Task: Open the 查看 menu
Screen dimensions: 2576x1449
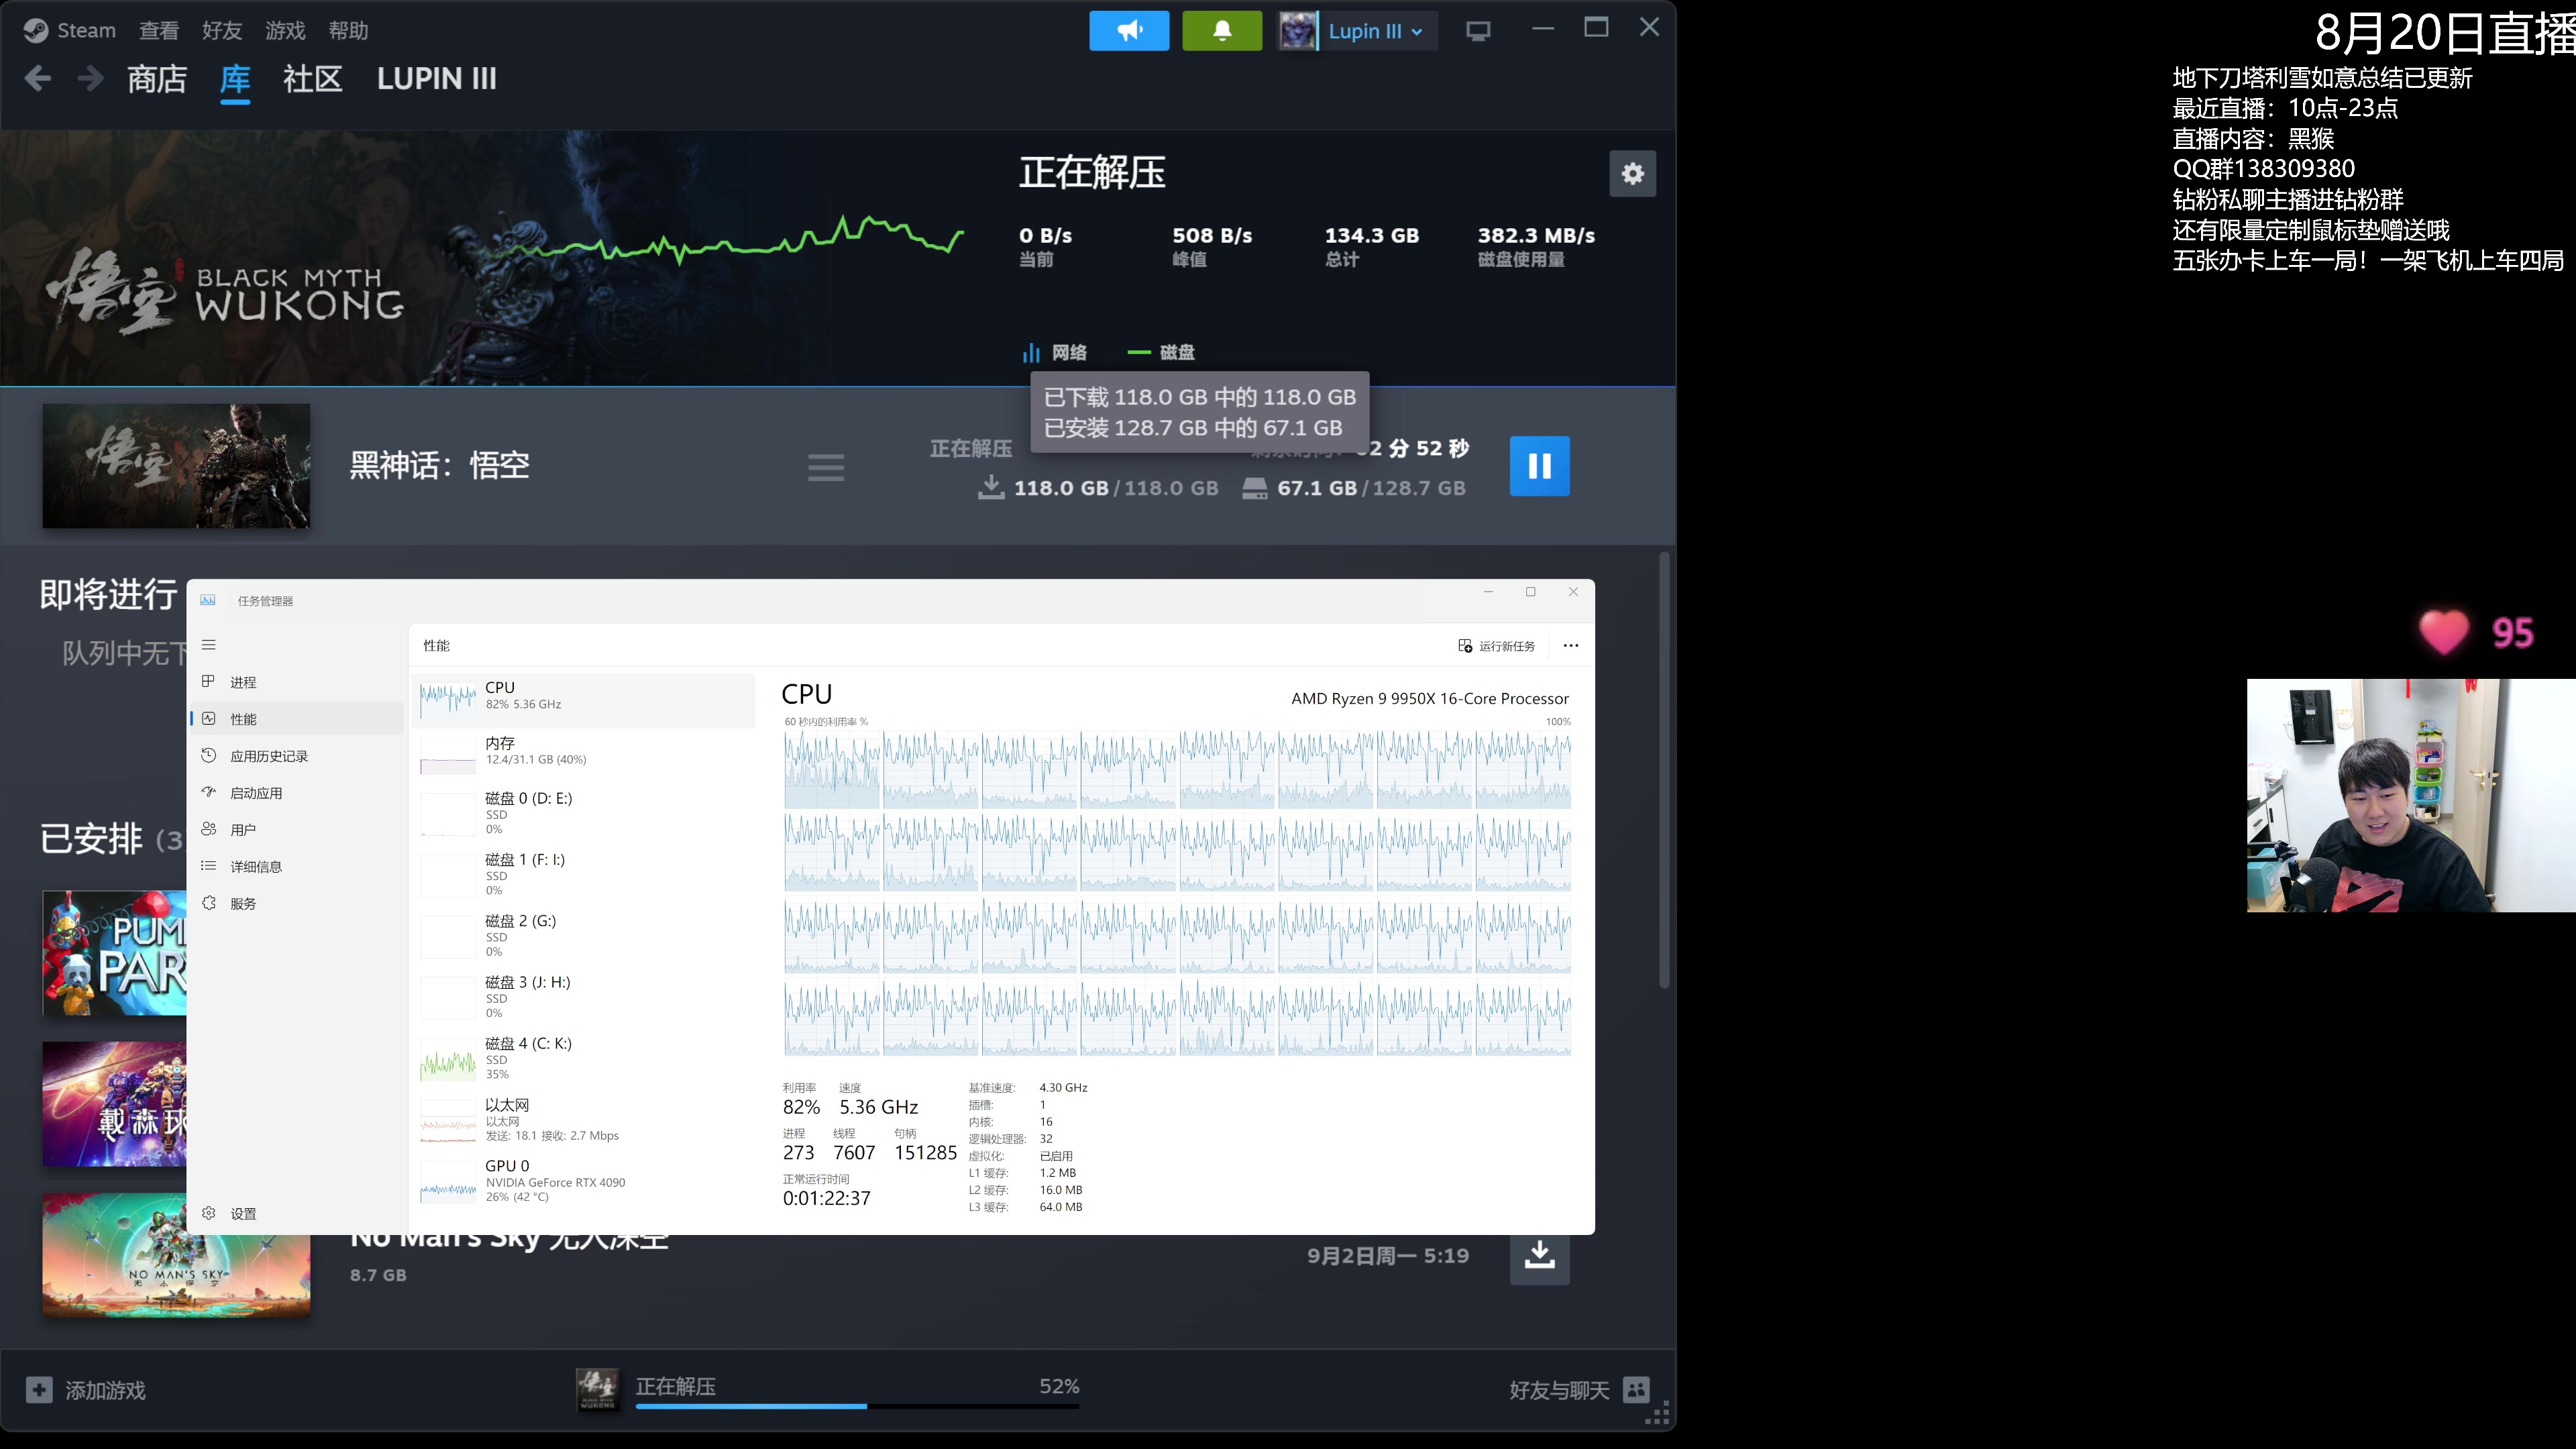Action: (x=158, y=31)
